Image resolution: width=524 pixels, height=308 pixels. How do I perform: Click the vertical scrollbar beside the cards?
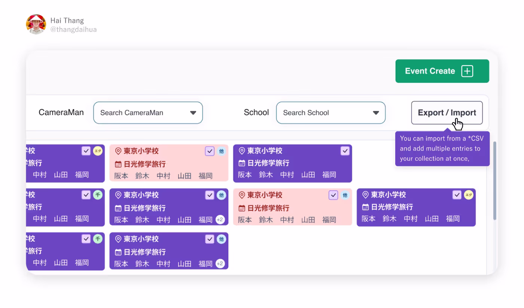[495, 180]
